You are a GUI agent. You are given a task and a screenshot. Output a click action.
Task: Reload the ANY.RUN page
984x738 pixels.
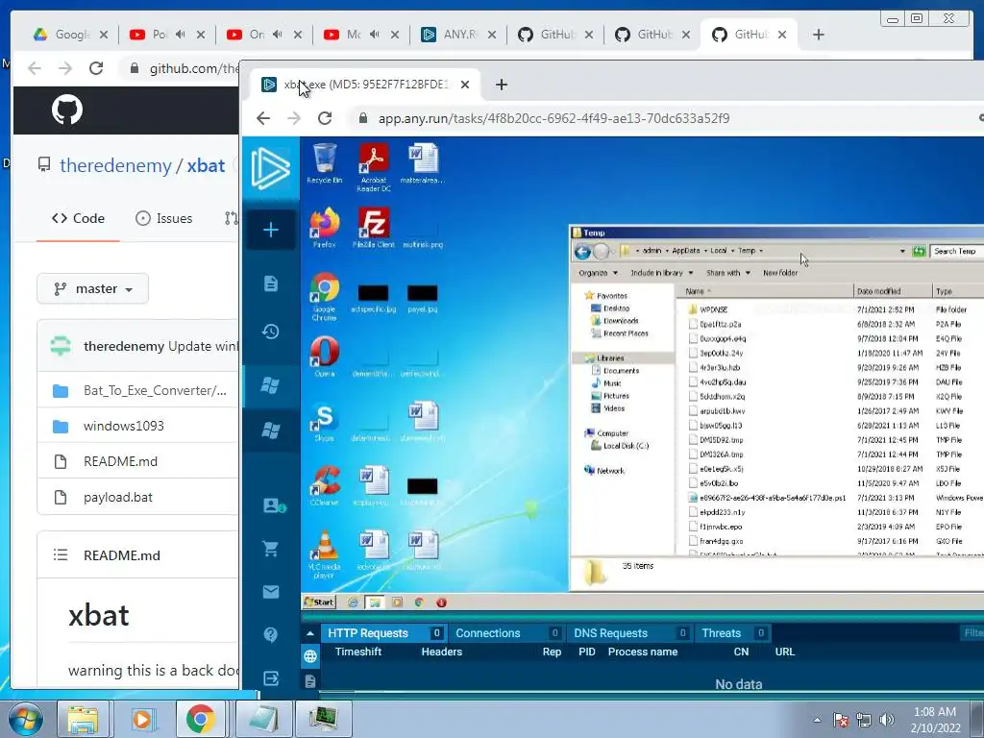coord(325,118)
